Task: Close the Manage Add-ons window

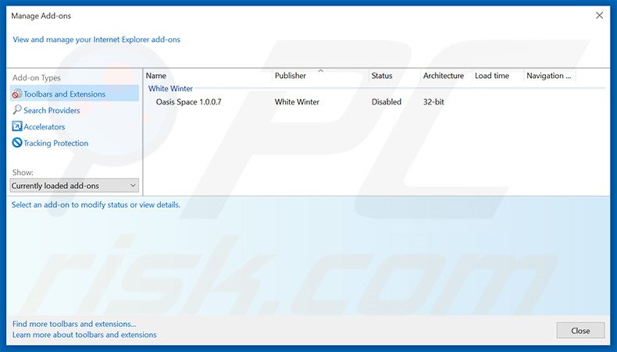Action: tap(580, 330)
